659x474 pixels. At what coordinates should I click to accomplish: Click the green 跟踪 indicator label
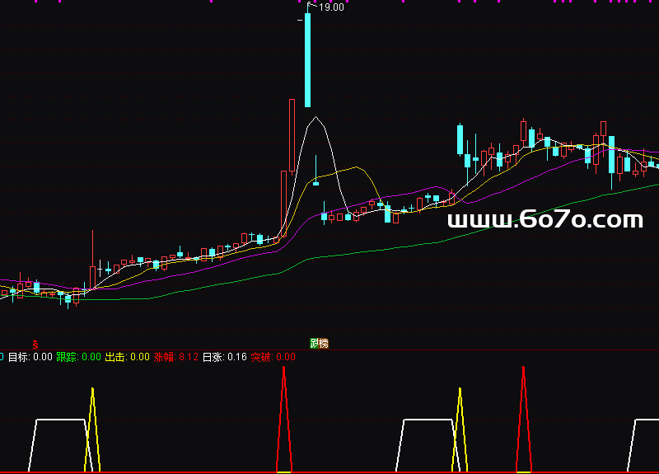tap(78, 357)
